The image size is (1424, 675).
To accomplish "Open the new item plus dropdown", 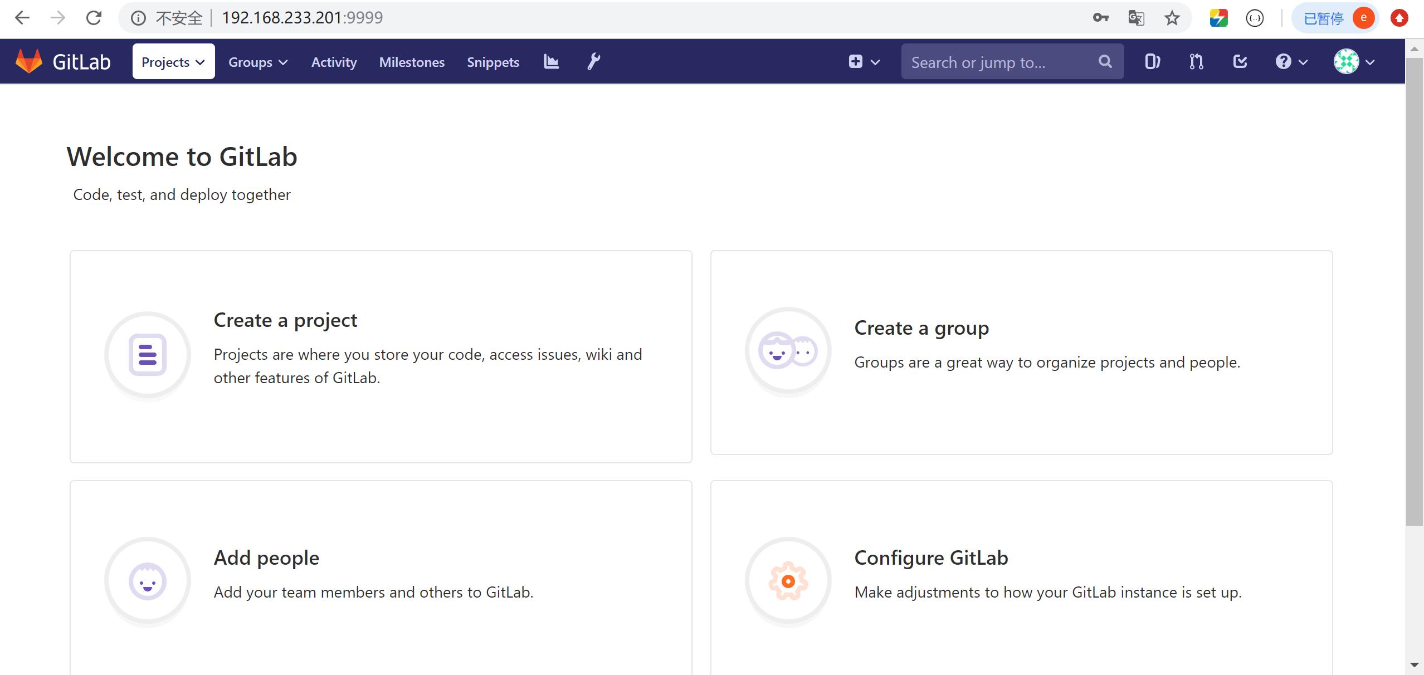I will pyautogui.click(x=864, y=61).
